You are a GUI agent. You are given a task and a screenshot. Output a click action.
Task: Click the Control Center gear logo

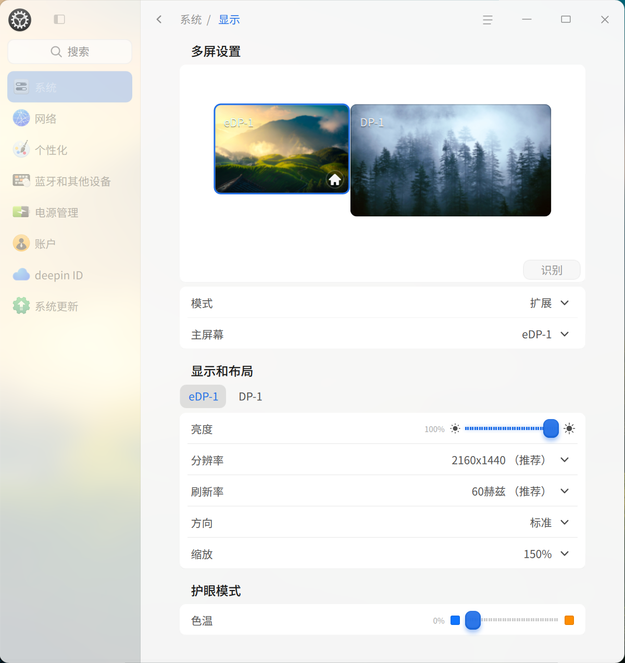20,20
